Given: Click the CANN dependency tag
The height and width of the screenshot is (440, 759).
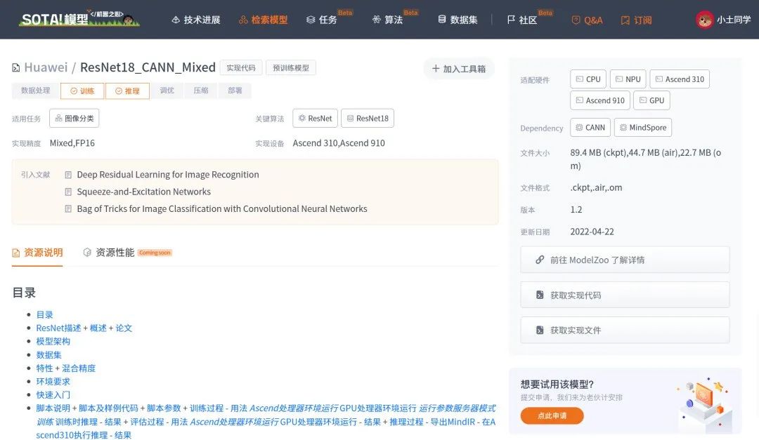Looking at the screenshot, I should (590, 128).
